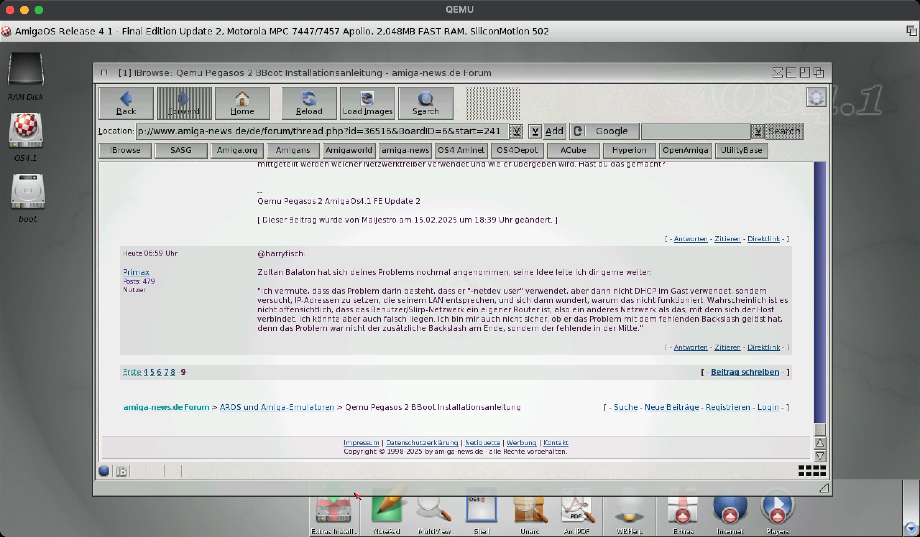Open the SASG bookmark button
The height and width of the screenshot is (537, 920).
(x=181, y=150)
